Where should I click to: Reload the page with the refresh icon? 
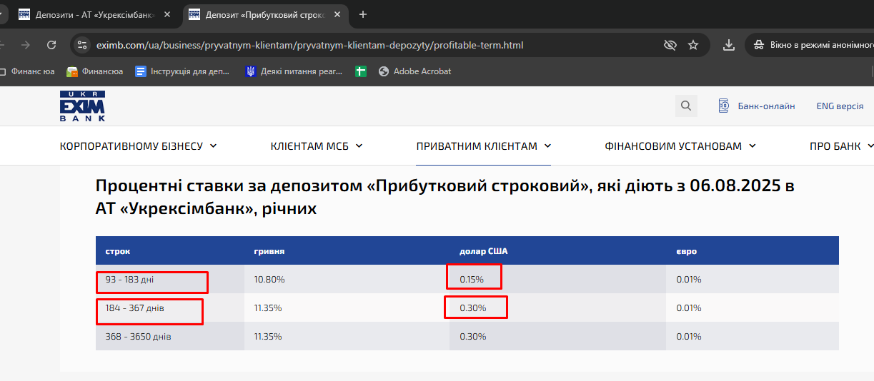click(x=51, y=45)
